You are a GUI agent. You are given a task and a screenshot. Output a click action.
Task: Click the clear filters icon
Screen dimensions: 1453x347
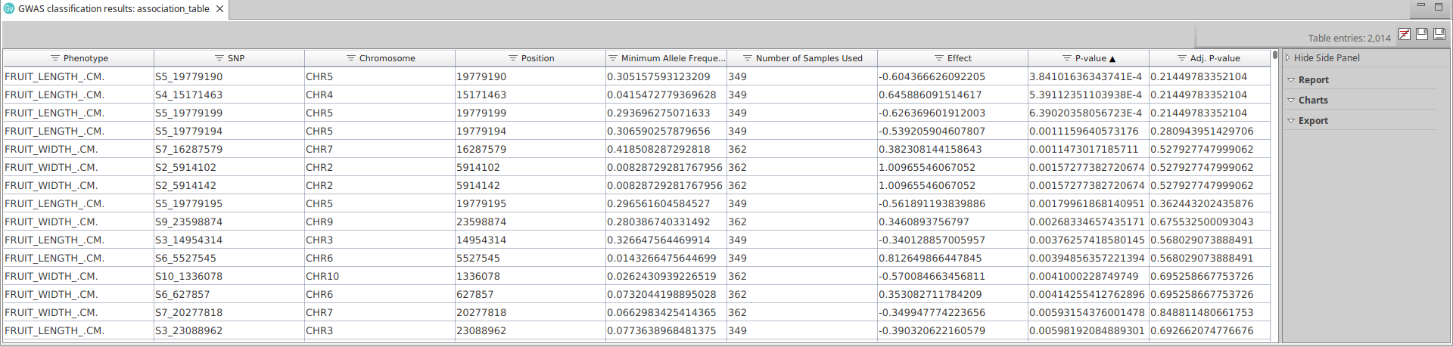1405,34
